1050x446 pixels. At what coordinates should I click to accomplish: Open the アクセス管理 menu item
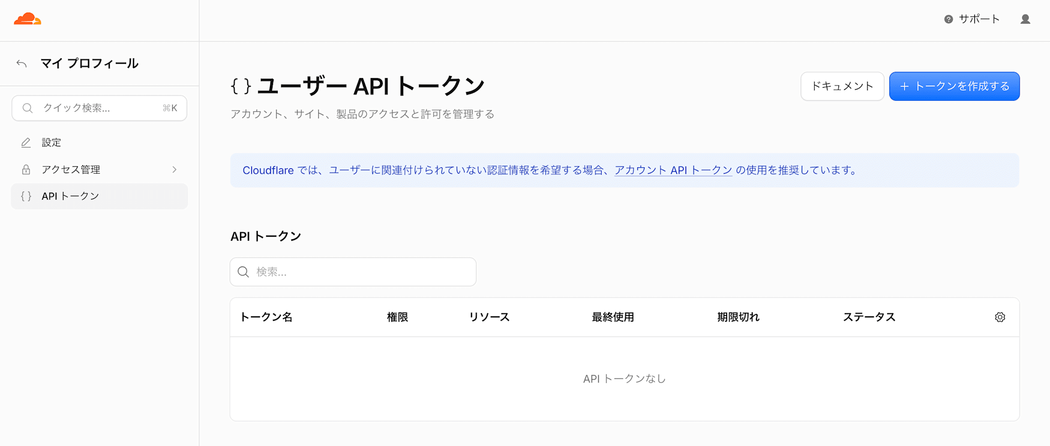99,169
